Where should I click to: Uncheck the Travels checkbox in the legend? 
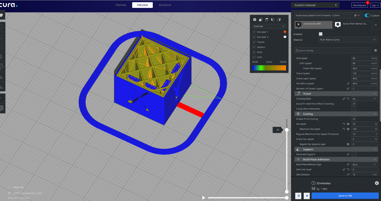[254, 42]
